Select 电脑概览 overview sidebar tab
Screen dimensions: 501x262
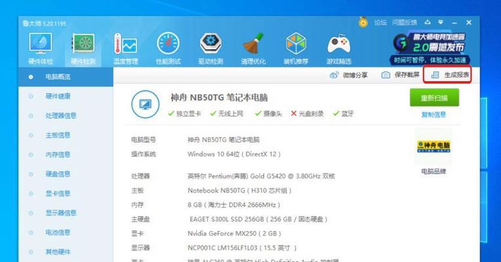click(66, 77)
